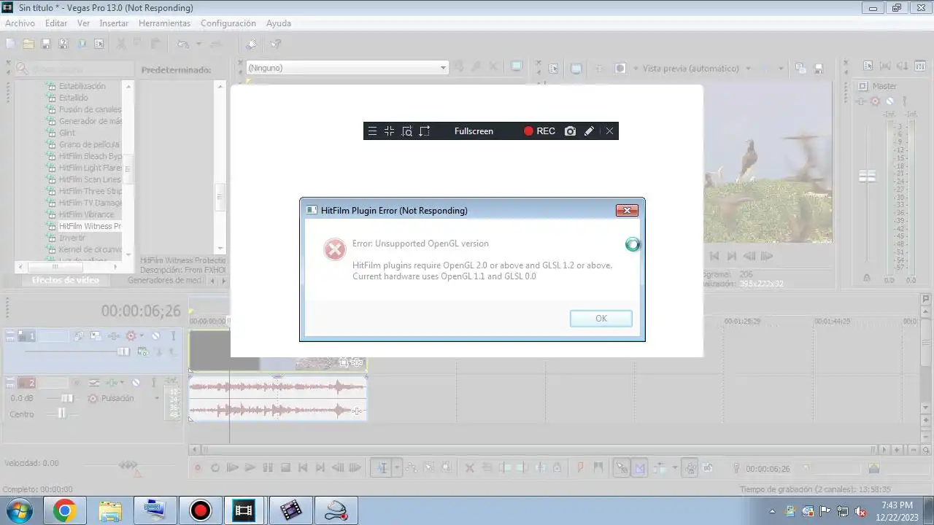Select the Estabilización effect
This screenshot has width=934, height=525.
[82, 86]
